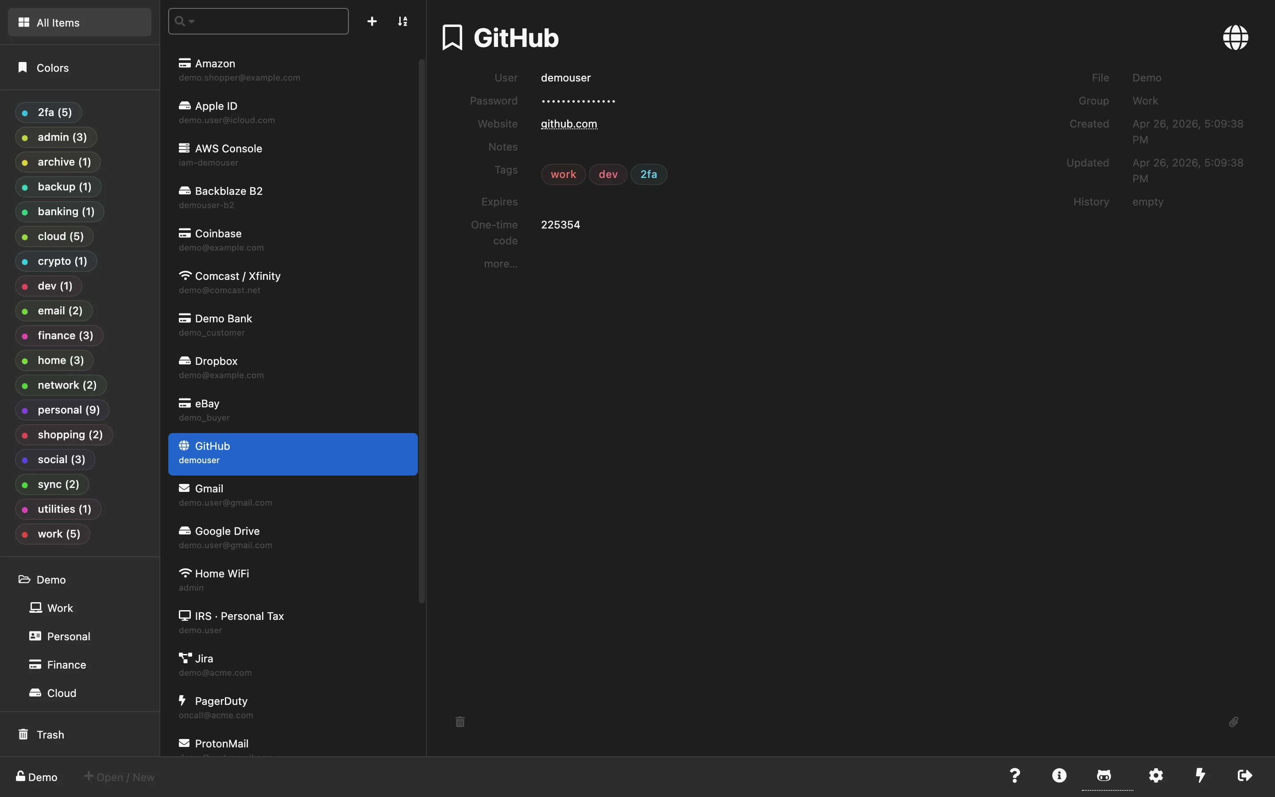Click the Demo file button in footer
Image resolution: width=1275 pixels, height=797 pixels.
click(x=36, y=777)
